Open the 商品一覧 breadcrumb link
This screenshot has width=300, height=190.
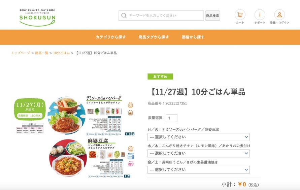(x=41, y=53)
